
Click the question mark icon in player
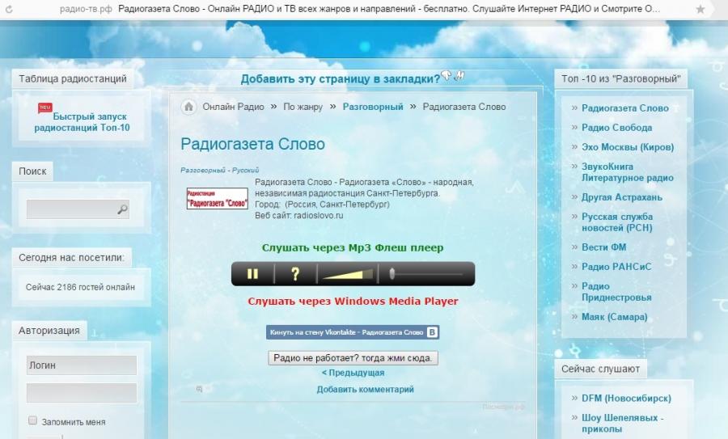pos(295,274)
